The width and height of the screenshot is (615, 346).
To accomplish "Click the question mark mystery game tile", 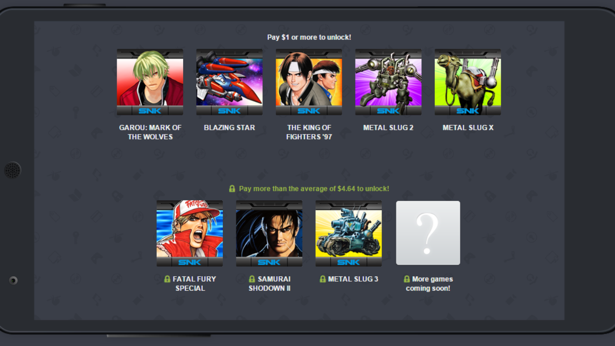I will [x=428, y=233].
